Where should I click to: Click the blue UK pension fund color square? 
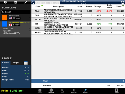(x=5, y=24)
